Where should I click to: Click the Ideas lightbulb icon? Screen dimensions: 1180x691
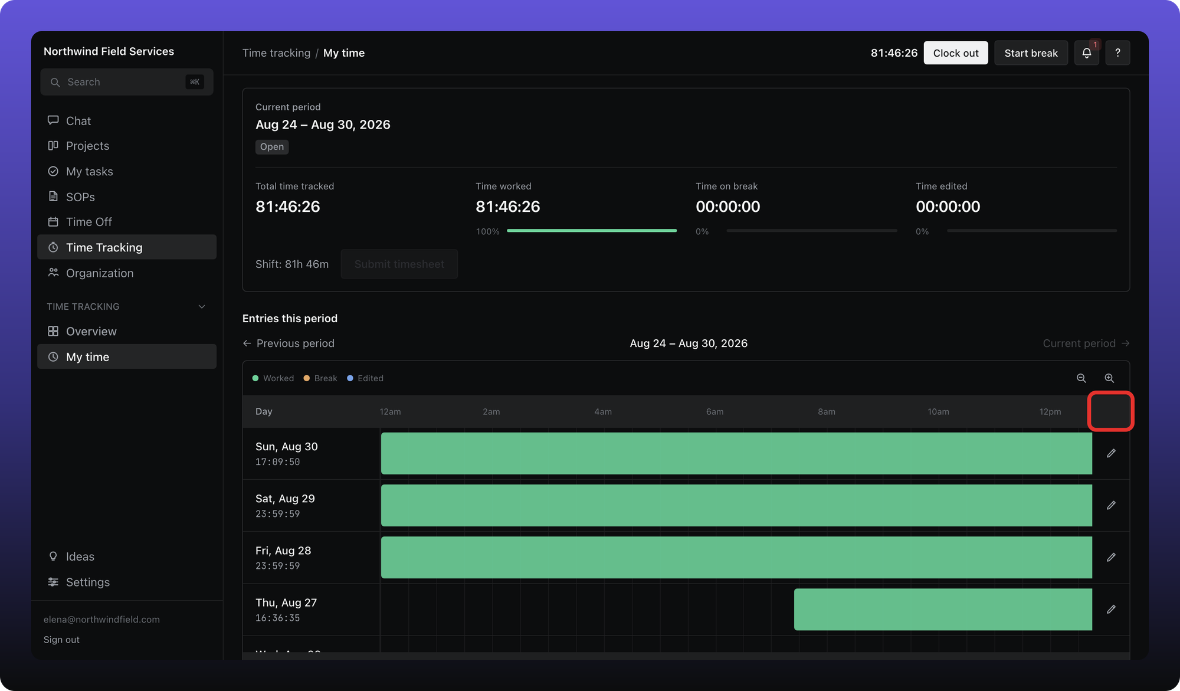point(53,556)
